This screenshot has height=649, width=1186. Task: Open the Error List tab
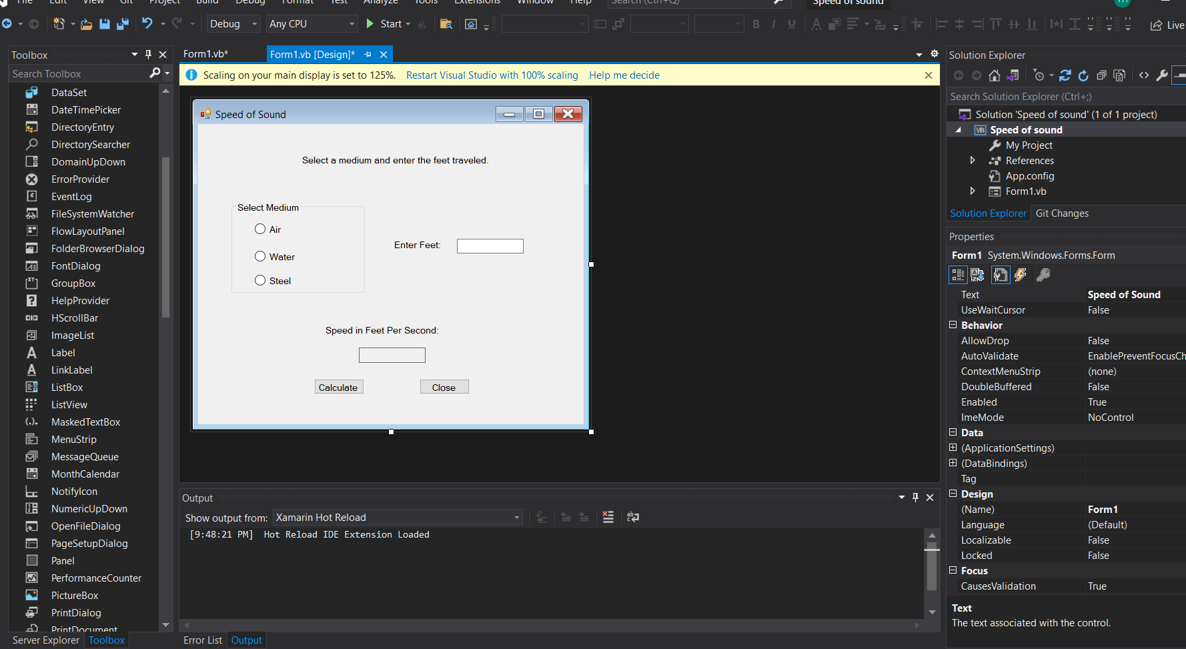pyautogui.click(x=203, y=640)
